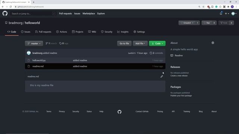239x134 pixels.
Task: Click the Packages heading link
Action: tap(176, 87)
